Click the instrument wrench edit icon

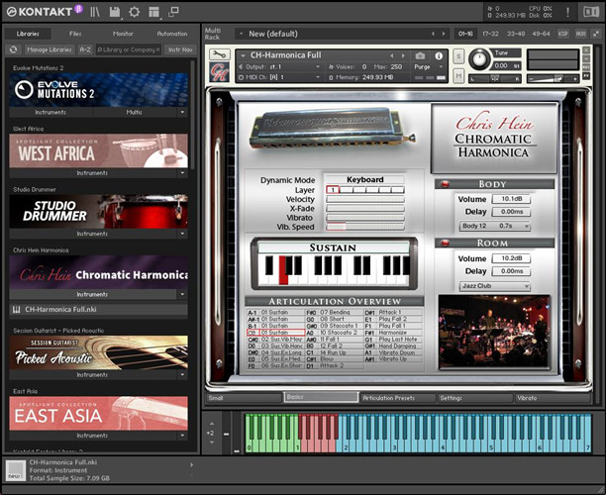[219, 56]
